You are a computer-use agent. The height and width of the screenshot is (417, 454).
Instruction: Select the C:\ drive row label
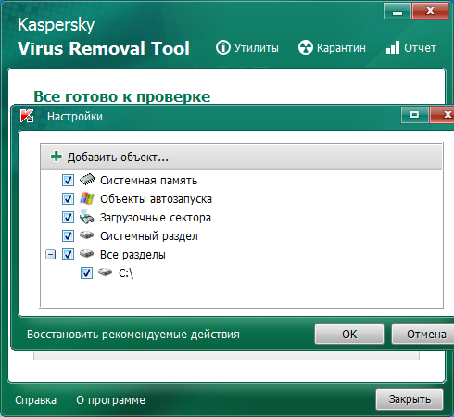point(126,273)
